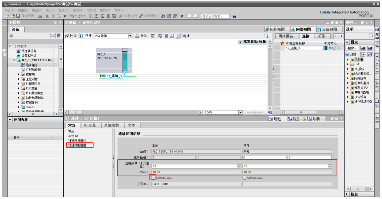The image size is (382, 199).
Task: Click 转至在线 to go online
Action: click(x=128, y=16)
